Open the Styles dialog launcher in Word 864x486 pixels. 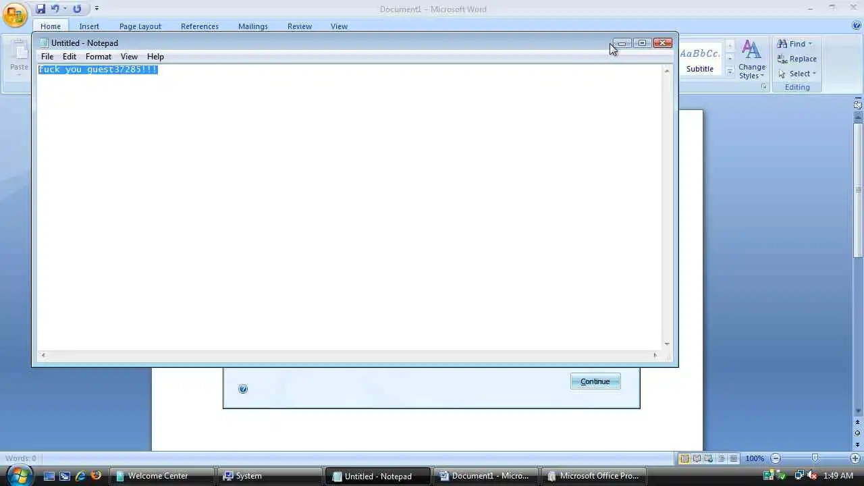click(764, 86)
